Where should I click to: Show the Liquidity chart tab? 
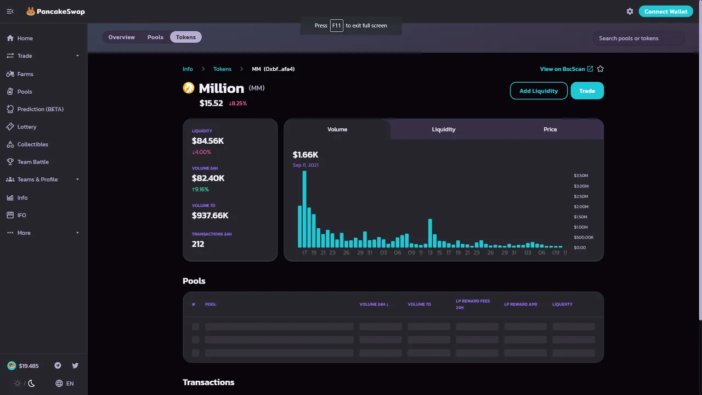click(444, 129)
